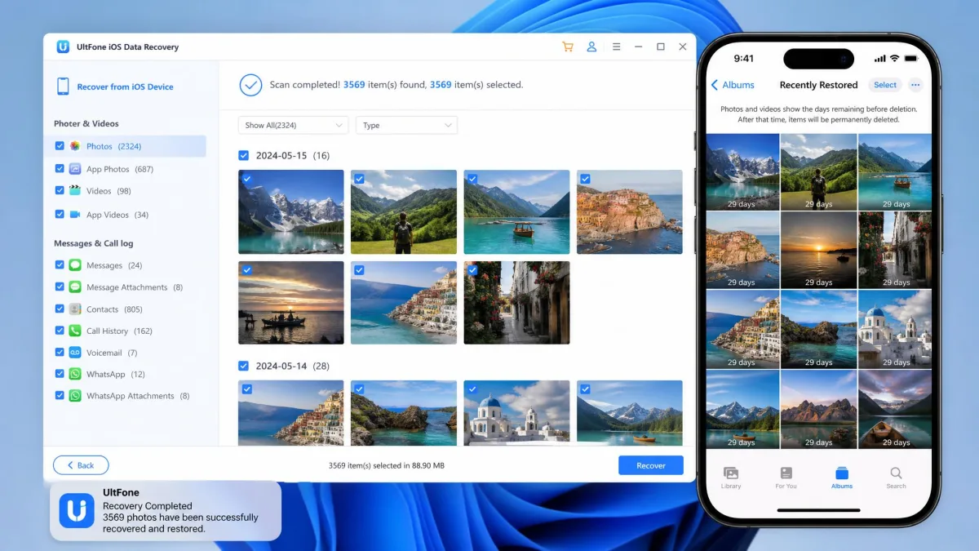This screenshot has height=551, width=979.
Task: Click the App Photos icon in sidebar
Action: point(75,169)
